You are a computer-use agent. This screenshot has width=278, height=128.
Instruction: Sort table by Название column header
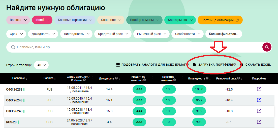point(19,78)
